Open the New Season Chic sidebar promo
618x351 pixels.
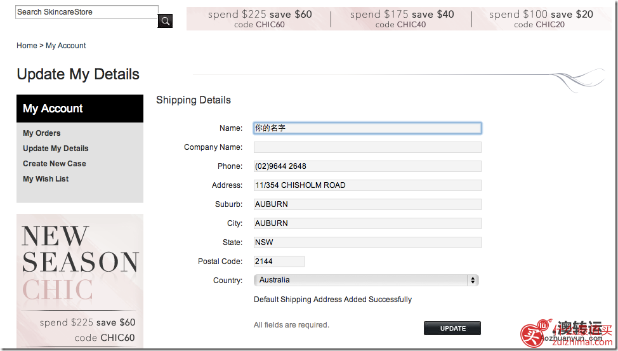click(80, 281)
